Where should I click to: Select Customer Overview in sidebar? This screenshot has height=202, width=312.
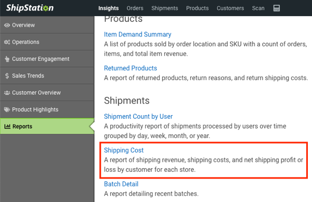click(x=47, y=93)
